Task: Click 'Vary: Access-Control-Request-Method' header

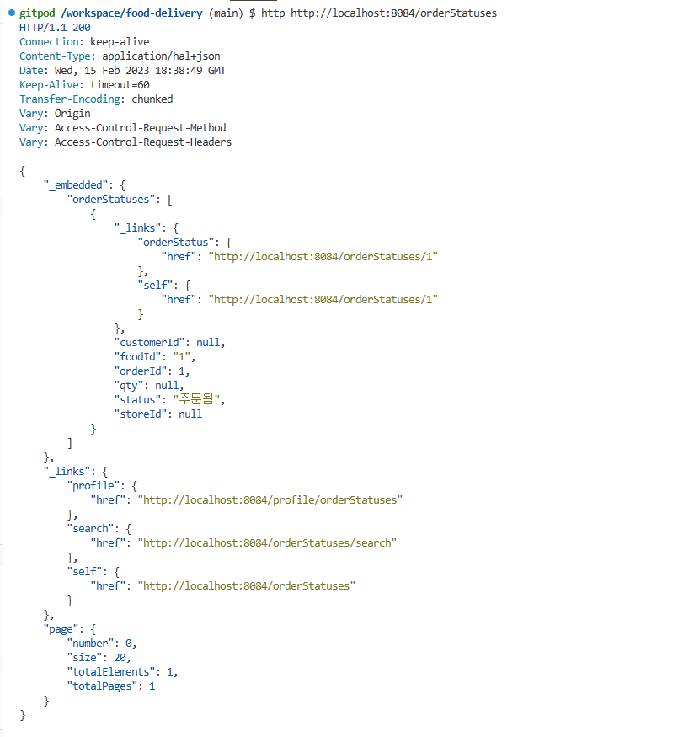Action: click(x=123, y=128)
